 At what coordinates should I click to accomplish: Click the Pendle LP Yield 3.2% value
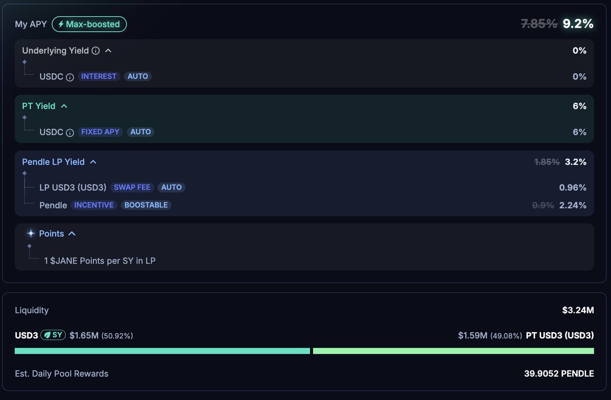575,162
